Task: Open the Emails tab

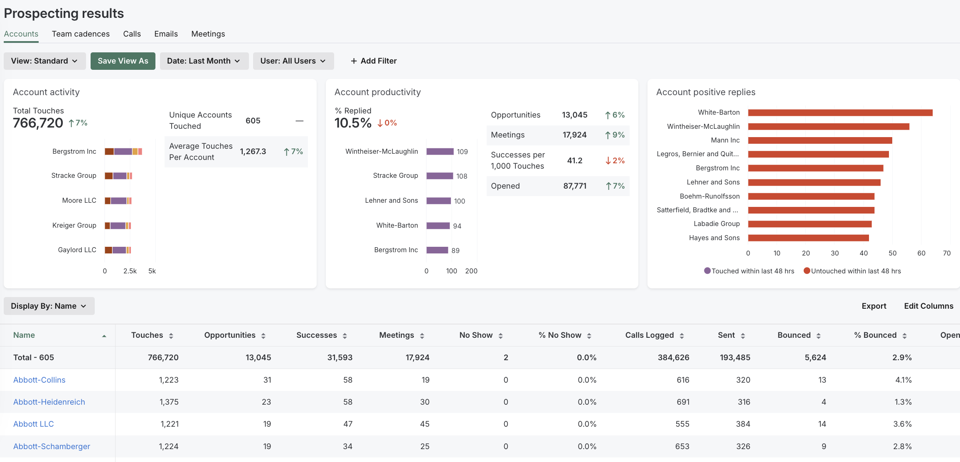Action: (166, 34)
